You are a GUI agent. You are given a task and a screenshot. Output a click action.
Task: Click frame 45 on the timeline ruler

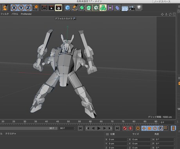click(58, 122)
